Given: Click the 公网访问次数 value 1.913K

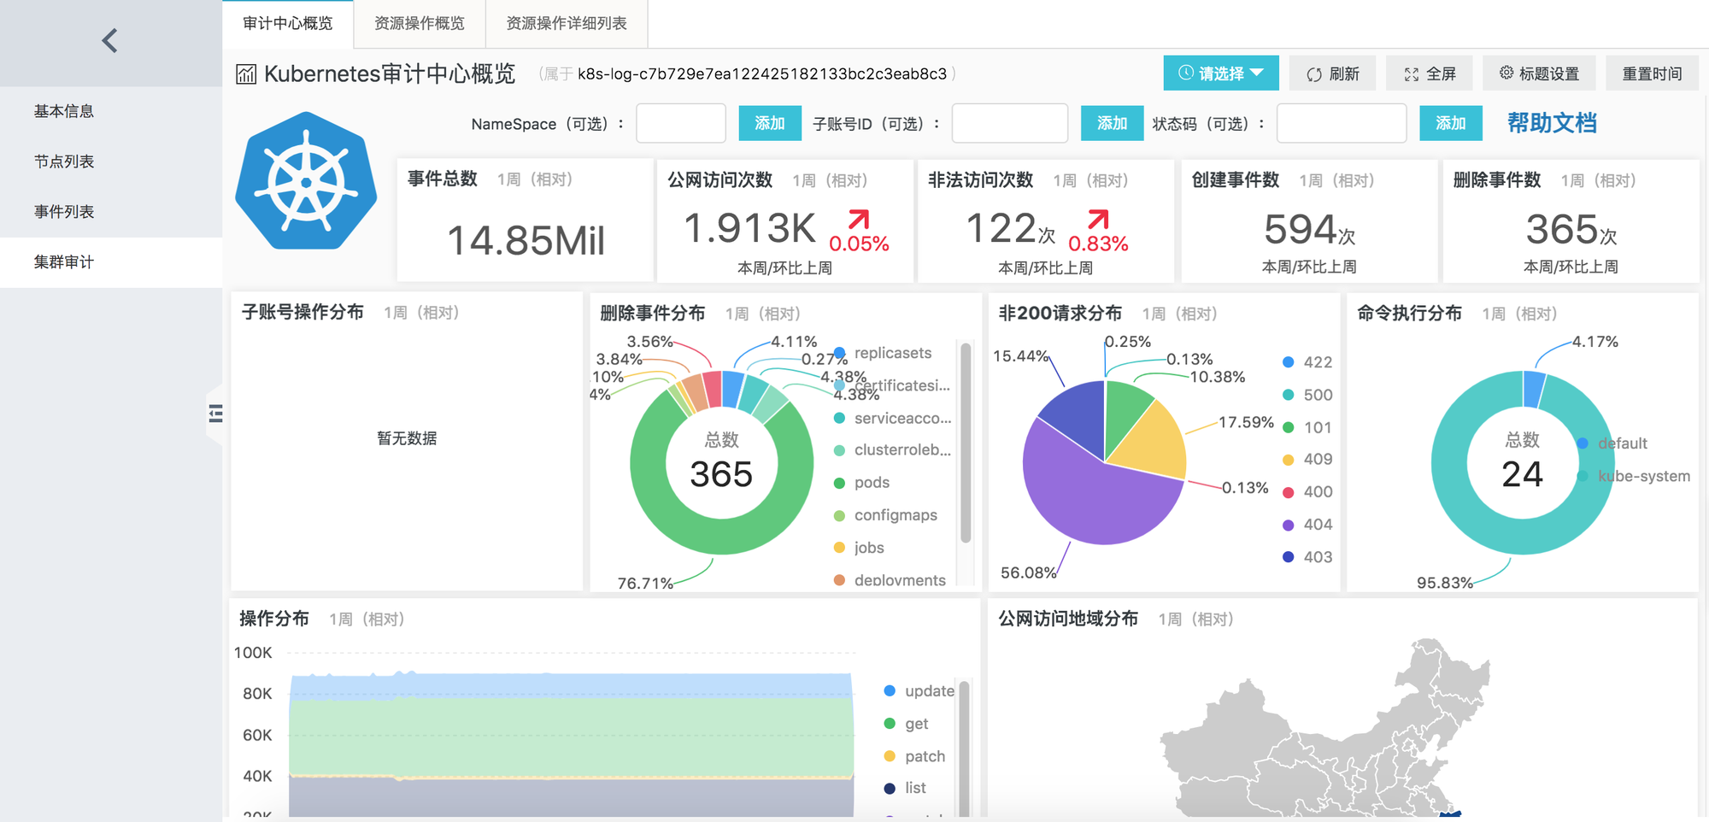Looking at the screenshot, I should coord(750,228).
